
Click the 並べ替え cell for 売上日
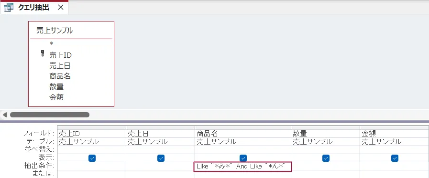click(x=160, y=150)
